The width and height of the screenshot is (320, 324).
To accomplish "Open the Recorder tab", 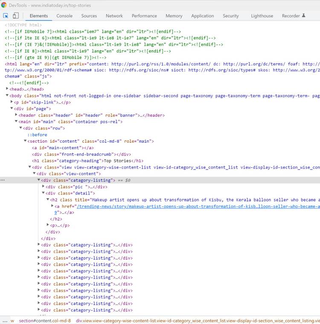I will [291, 16].
